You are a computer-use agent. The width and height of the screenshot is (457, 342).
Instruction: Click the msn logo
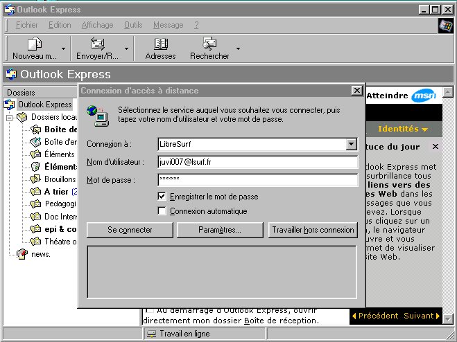point(424,96)
